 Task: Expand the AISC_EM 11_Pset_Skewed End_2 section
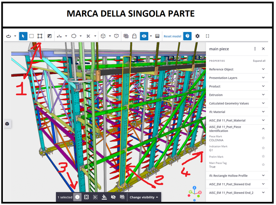click(x=237, y=193)
